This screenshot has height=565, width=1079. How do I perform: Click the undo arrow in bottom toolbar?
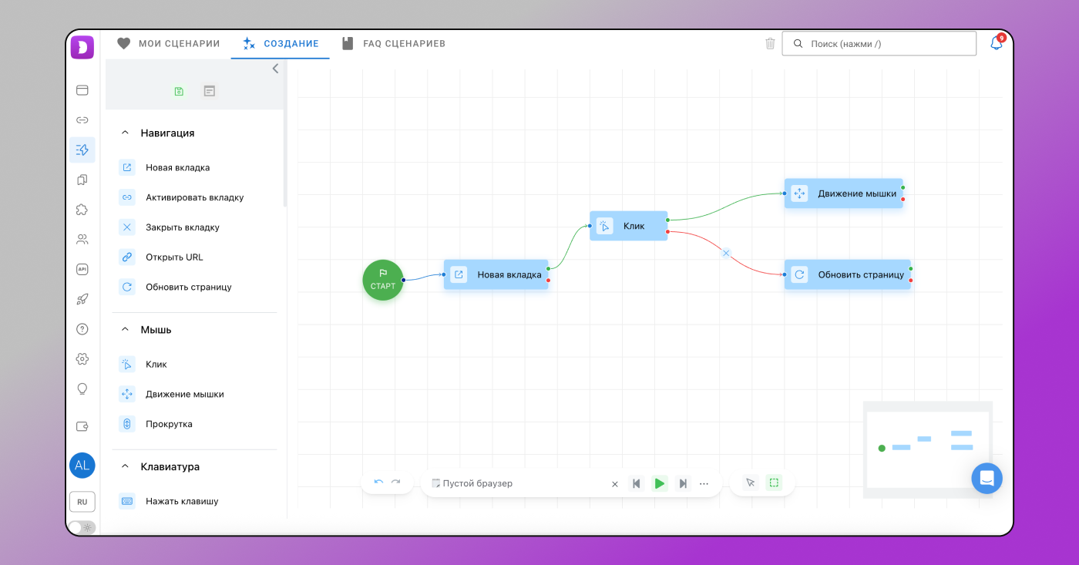click(x=378, y=483)
